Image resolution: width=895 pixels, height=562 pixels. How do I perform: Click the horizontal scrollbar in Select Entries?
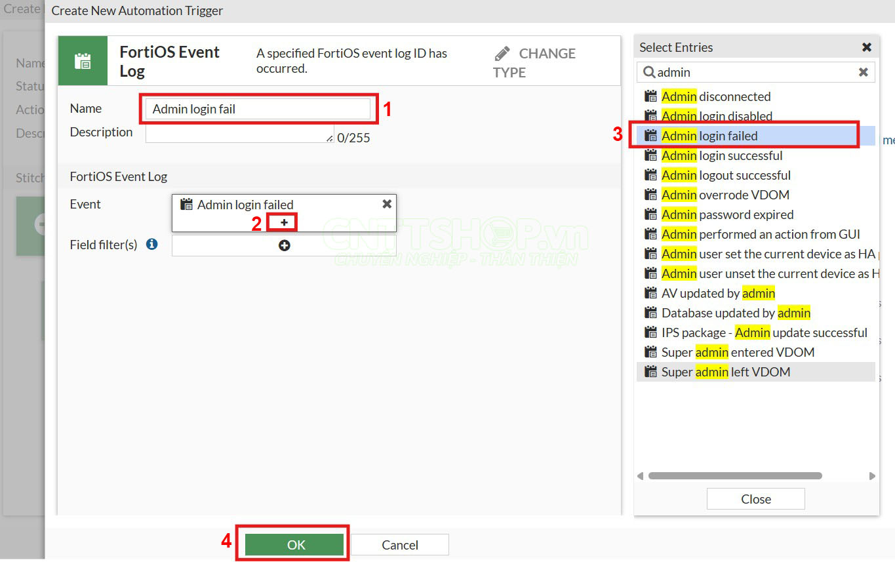(x=734, y=476)
